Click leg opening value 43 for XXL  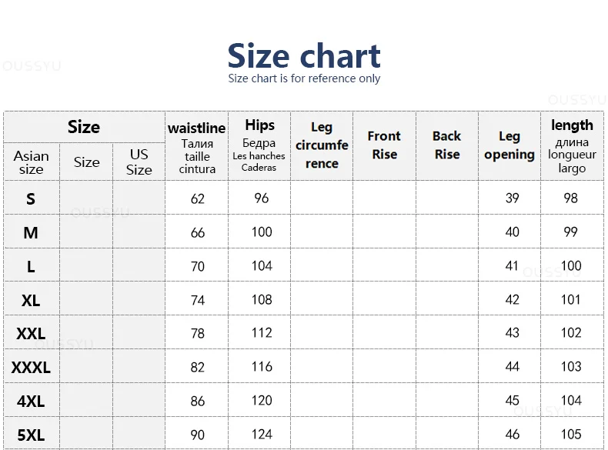tap(512, 333)
